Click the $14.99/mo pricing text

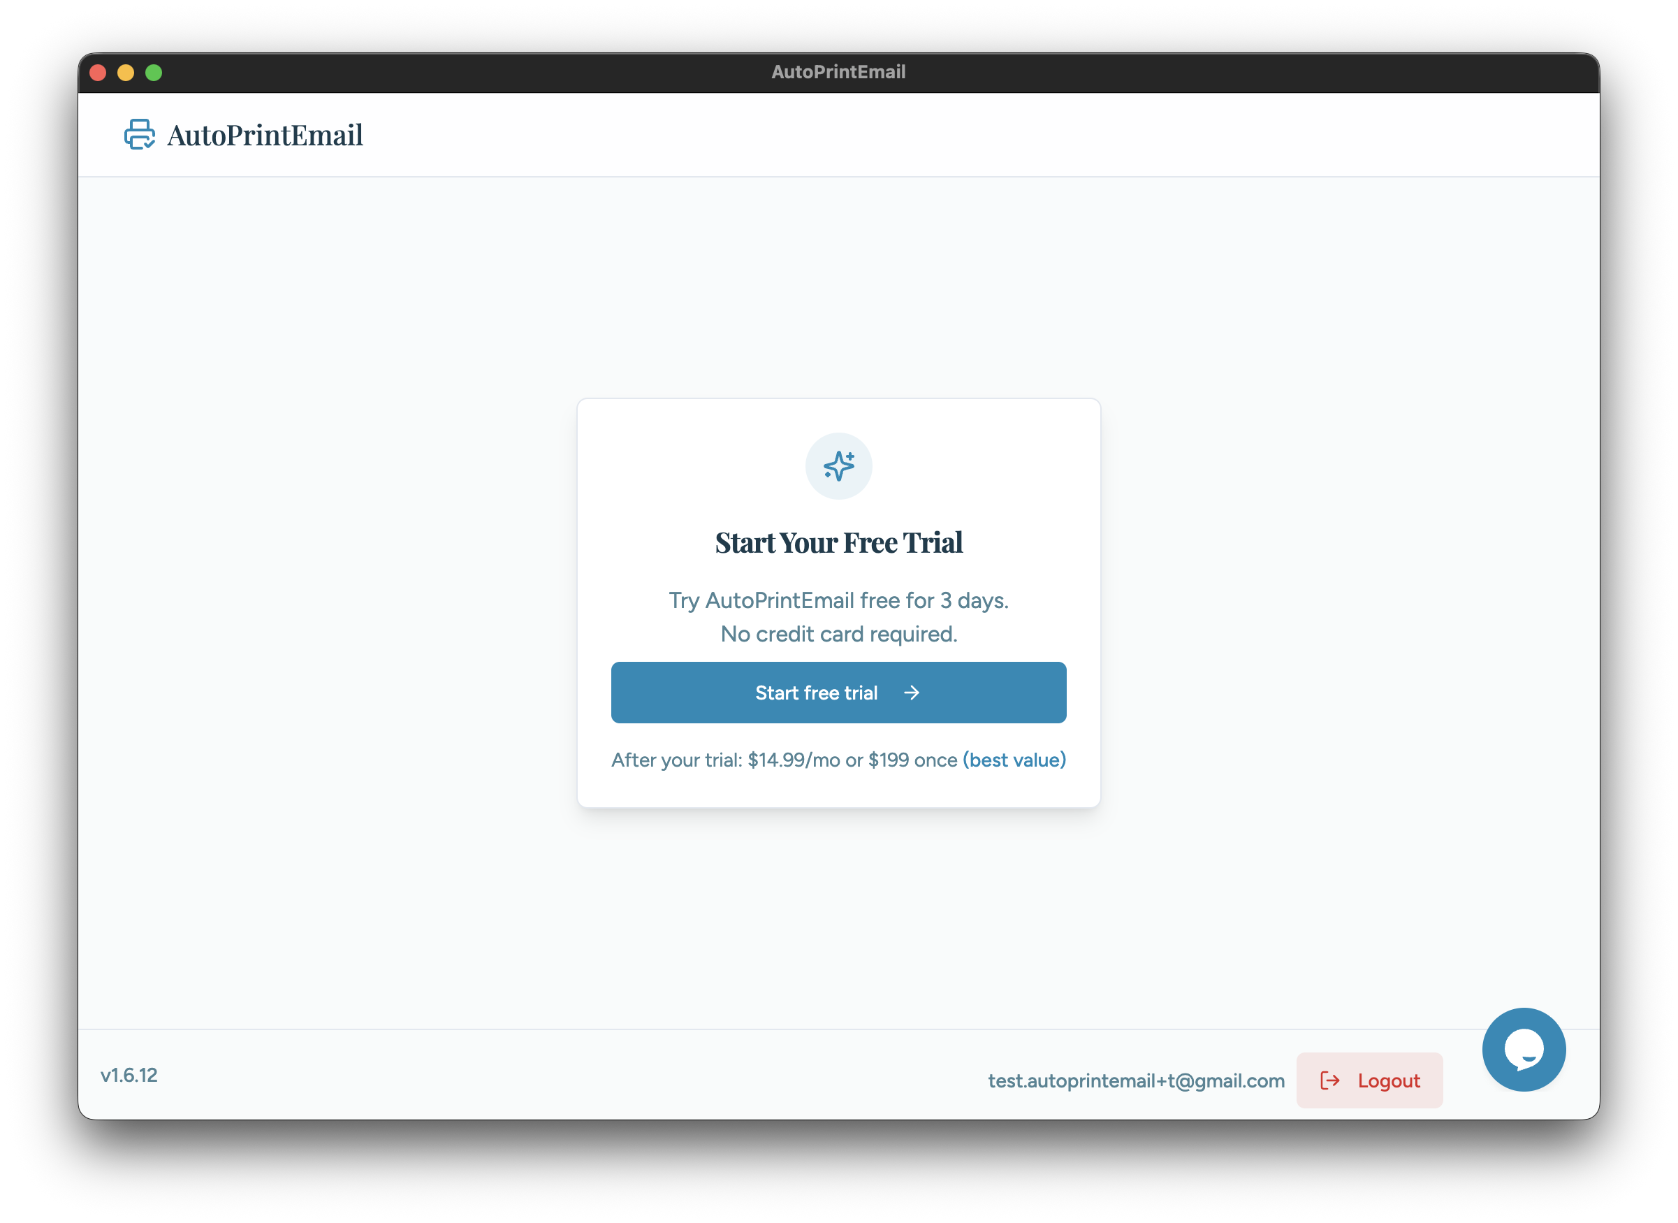(x=793, y=760)
